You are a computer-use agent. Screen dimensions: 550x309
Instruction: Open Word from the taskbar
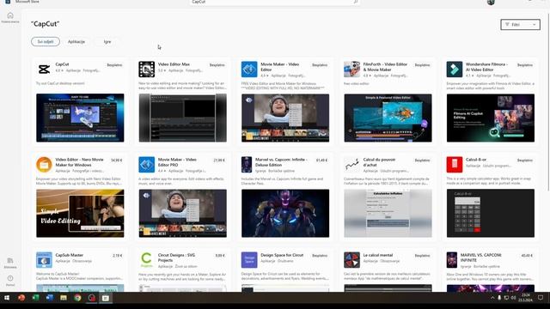[x=50, y=298]
